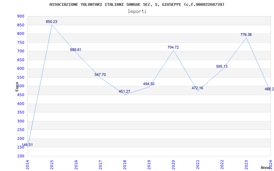The height and width of the screenshot is (171, 274).
Task: Click the 2015 x-axis year label
Action: (52, 165)
